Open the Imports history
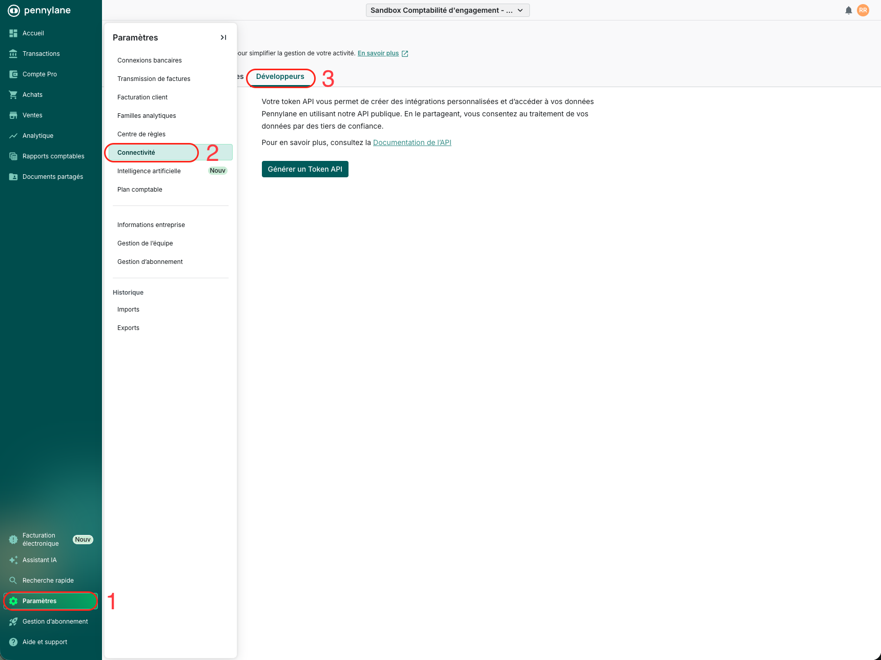The height and width of the screenshot is (660, 881). pyautogui.click(x=171, y=310)
